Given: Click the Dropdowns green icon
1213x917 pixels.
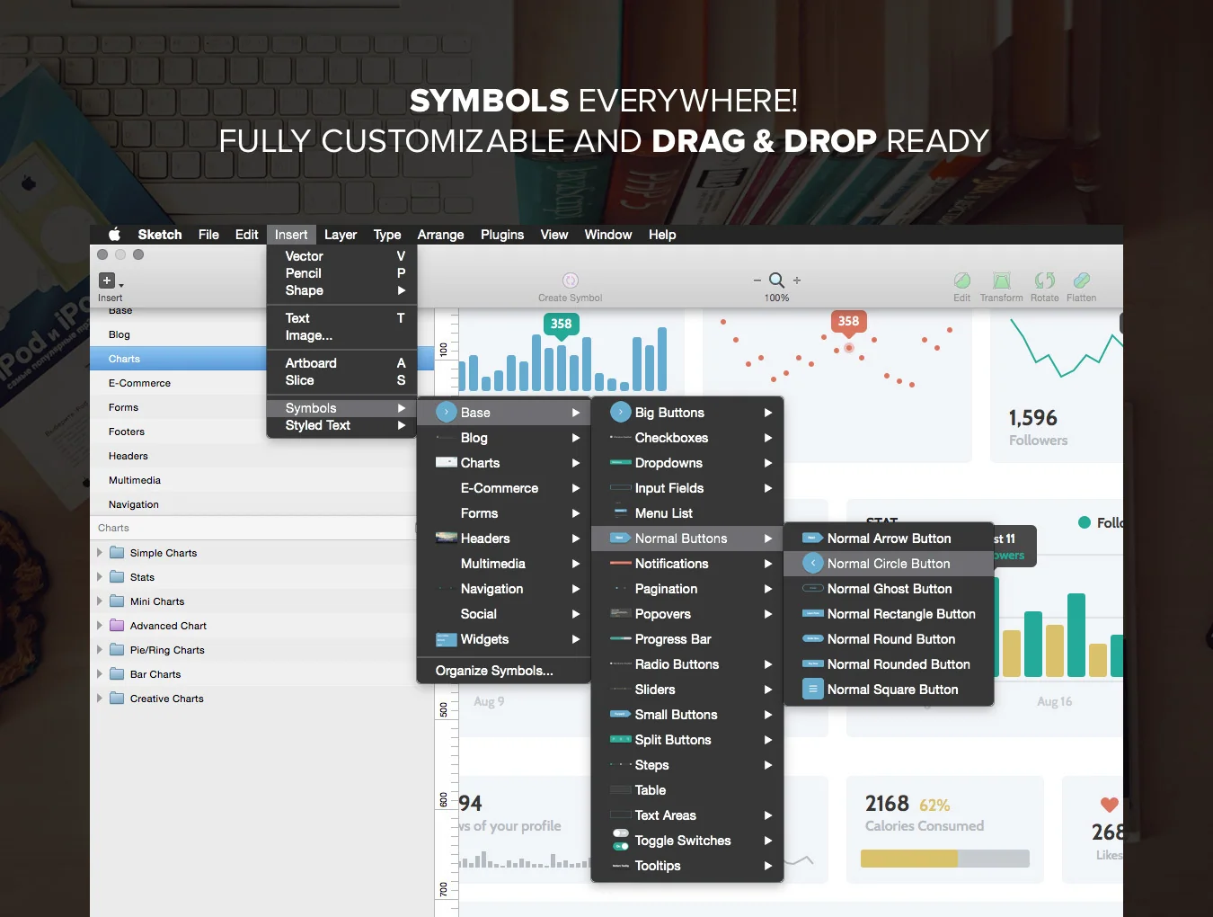Looking at the screenshot, I should click(x=621, y=462).
